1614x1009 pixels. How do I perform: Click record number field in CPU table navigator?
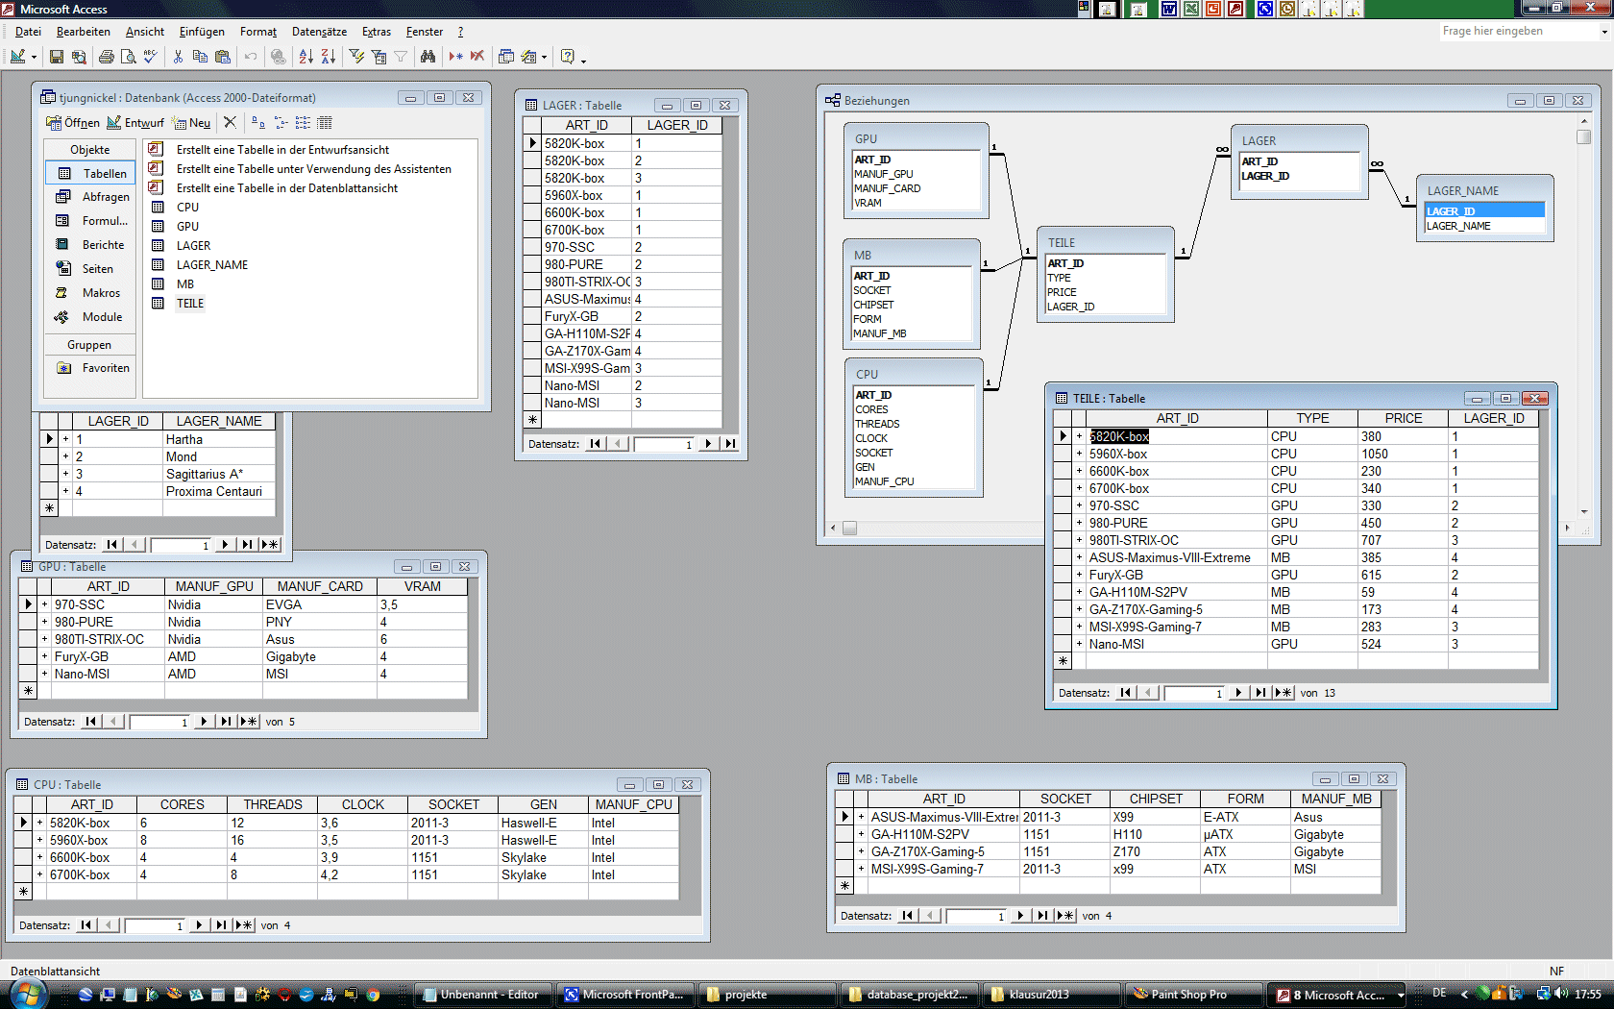(x=154, y=925)
